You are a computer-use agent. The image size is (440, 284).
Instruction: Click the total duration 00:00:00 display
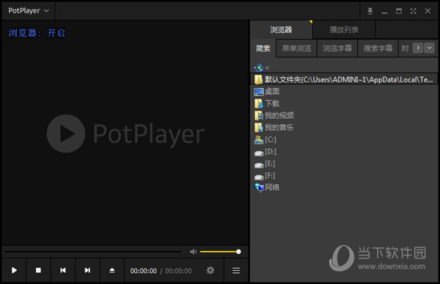178,271
